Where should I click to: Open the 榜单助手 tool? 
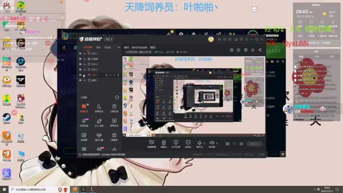tap(114, 123)
